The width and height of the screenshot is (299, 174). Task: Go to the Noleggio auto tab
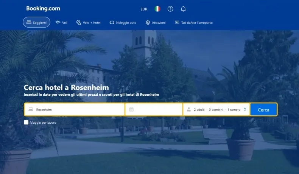pyautogui.click(x=123, y=22)
